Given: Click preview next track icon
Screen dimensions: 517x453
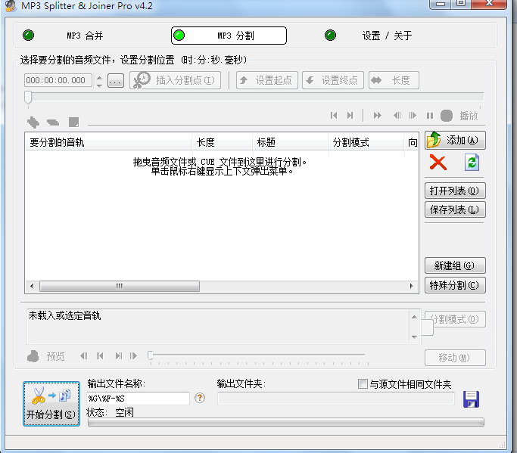Looking at the screenshot, I should click(118, 355).
